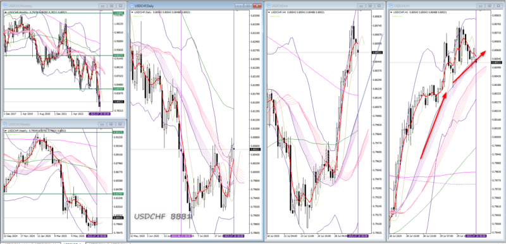This screenshot has height=244, width=506.
Task: Click the current price label on H4 chart scale
Action: 376,52
